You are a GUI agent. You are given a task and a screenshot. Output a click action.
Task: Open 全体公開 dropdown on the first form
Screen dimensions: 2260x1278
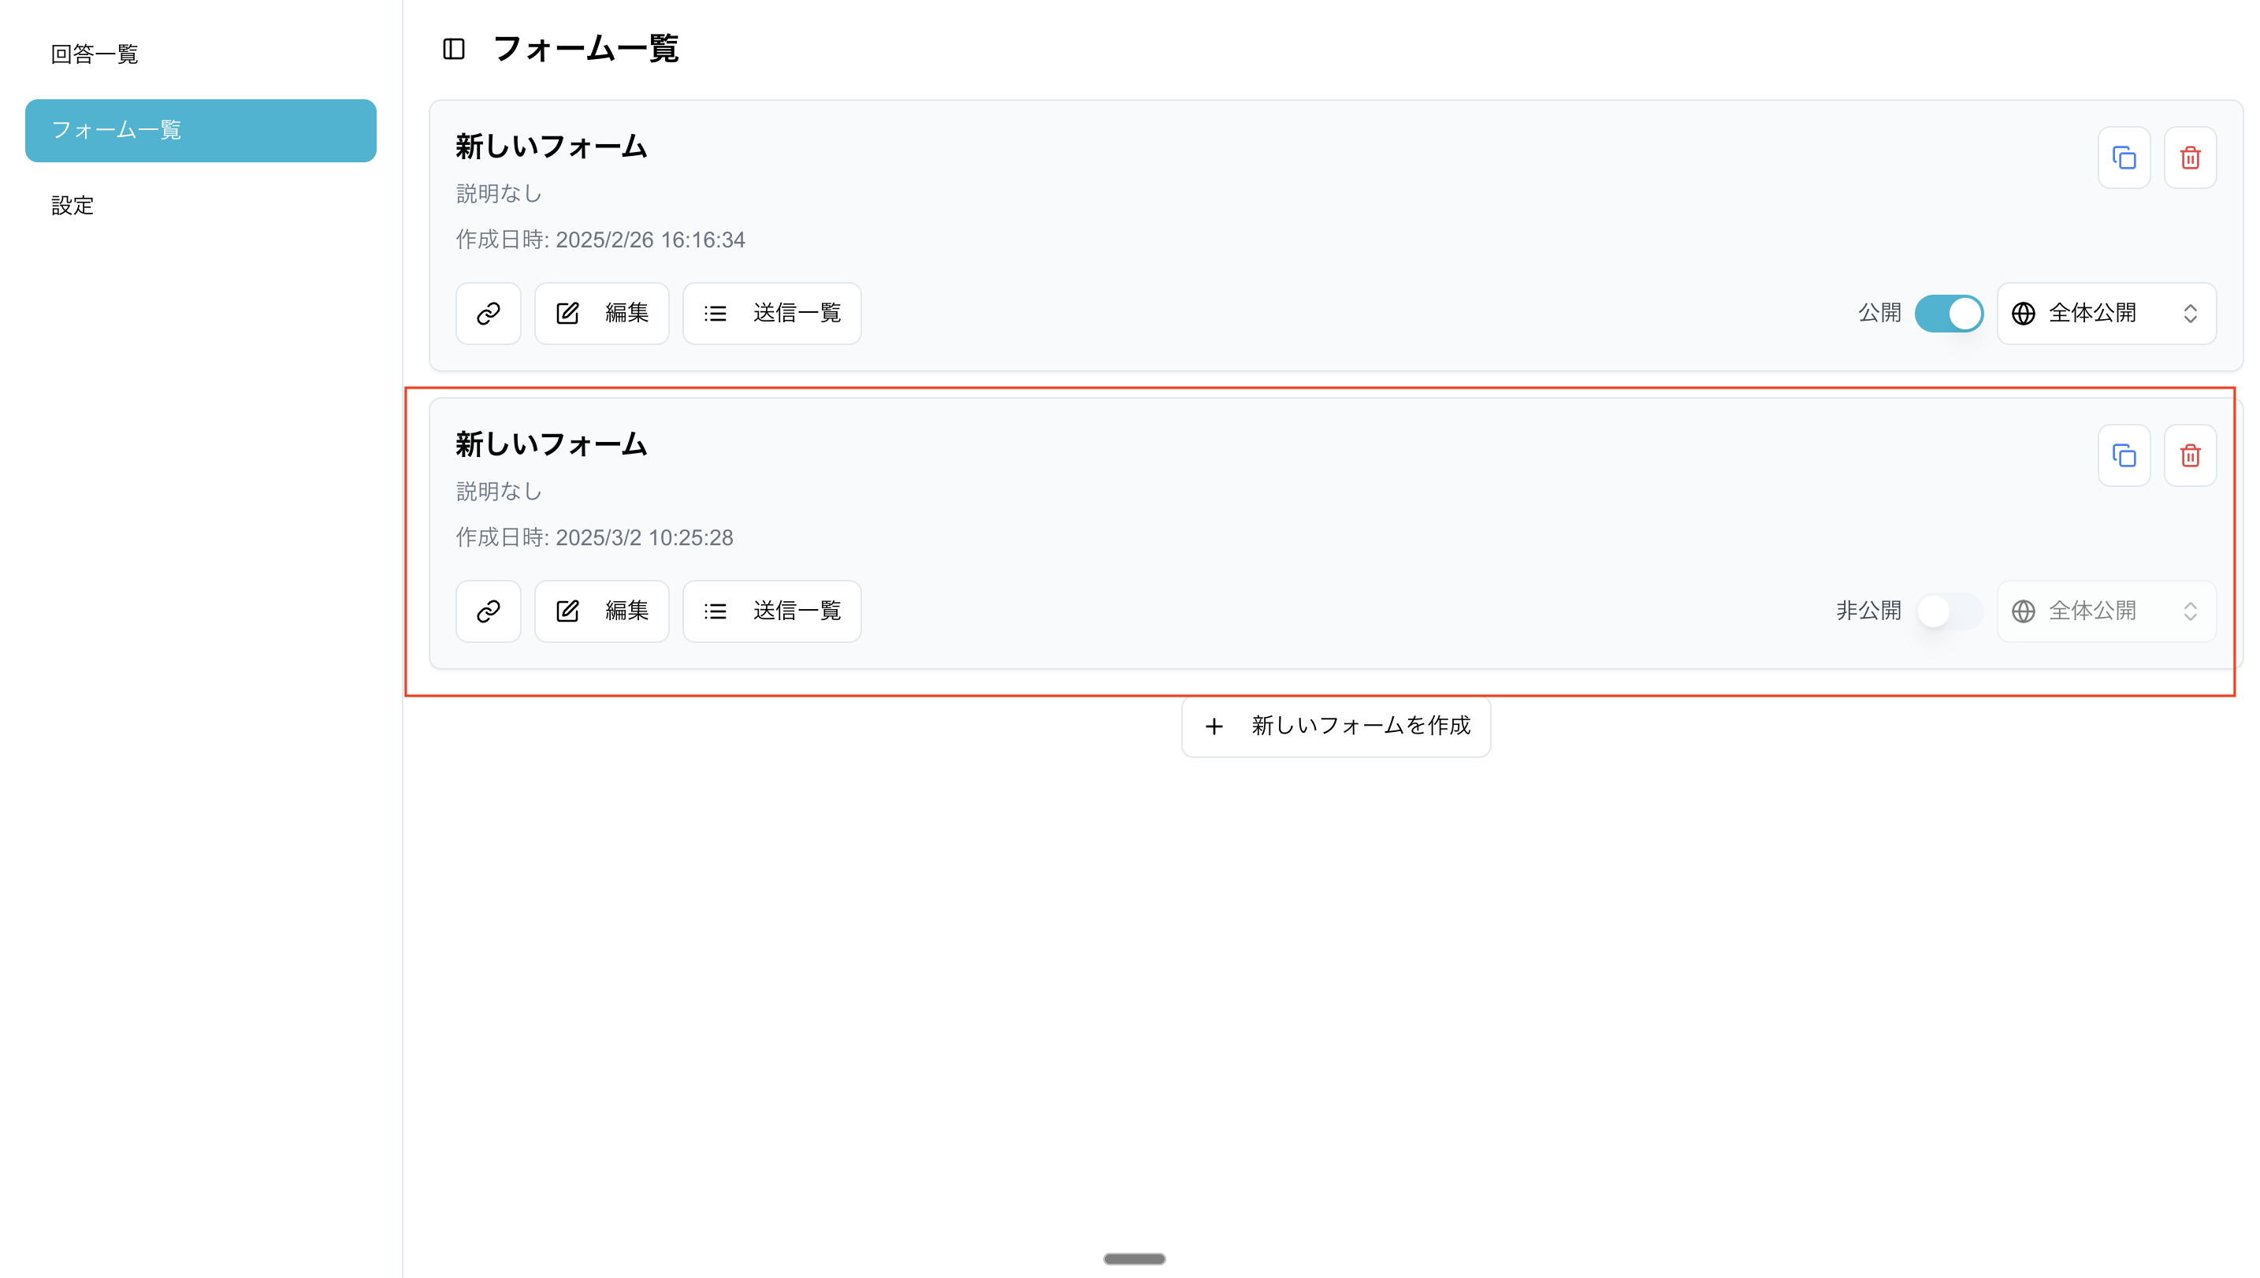coord(2106,314)
